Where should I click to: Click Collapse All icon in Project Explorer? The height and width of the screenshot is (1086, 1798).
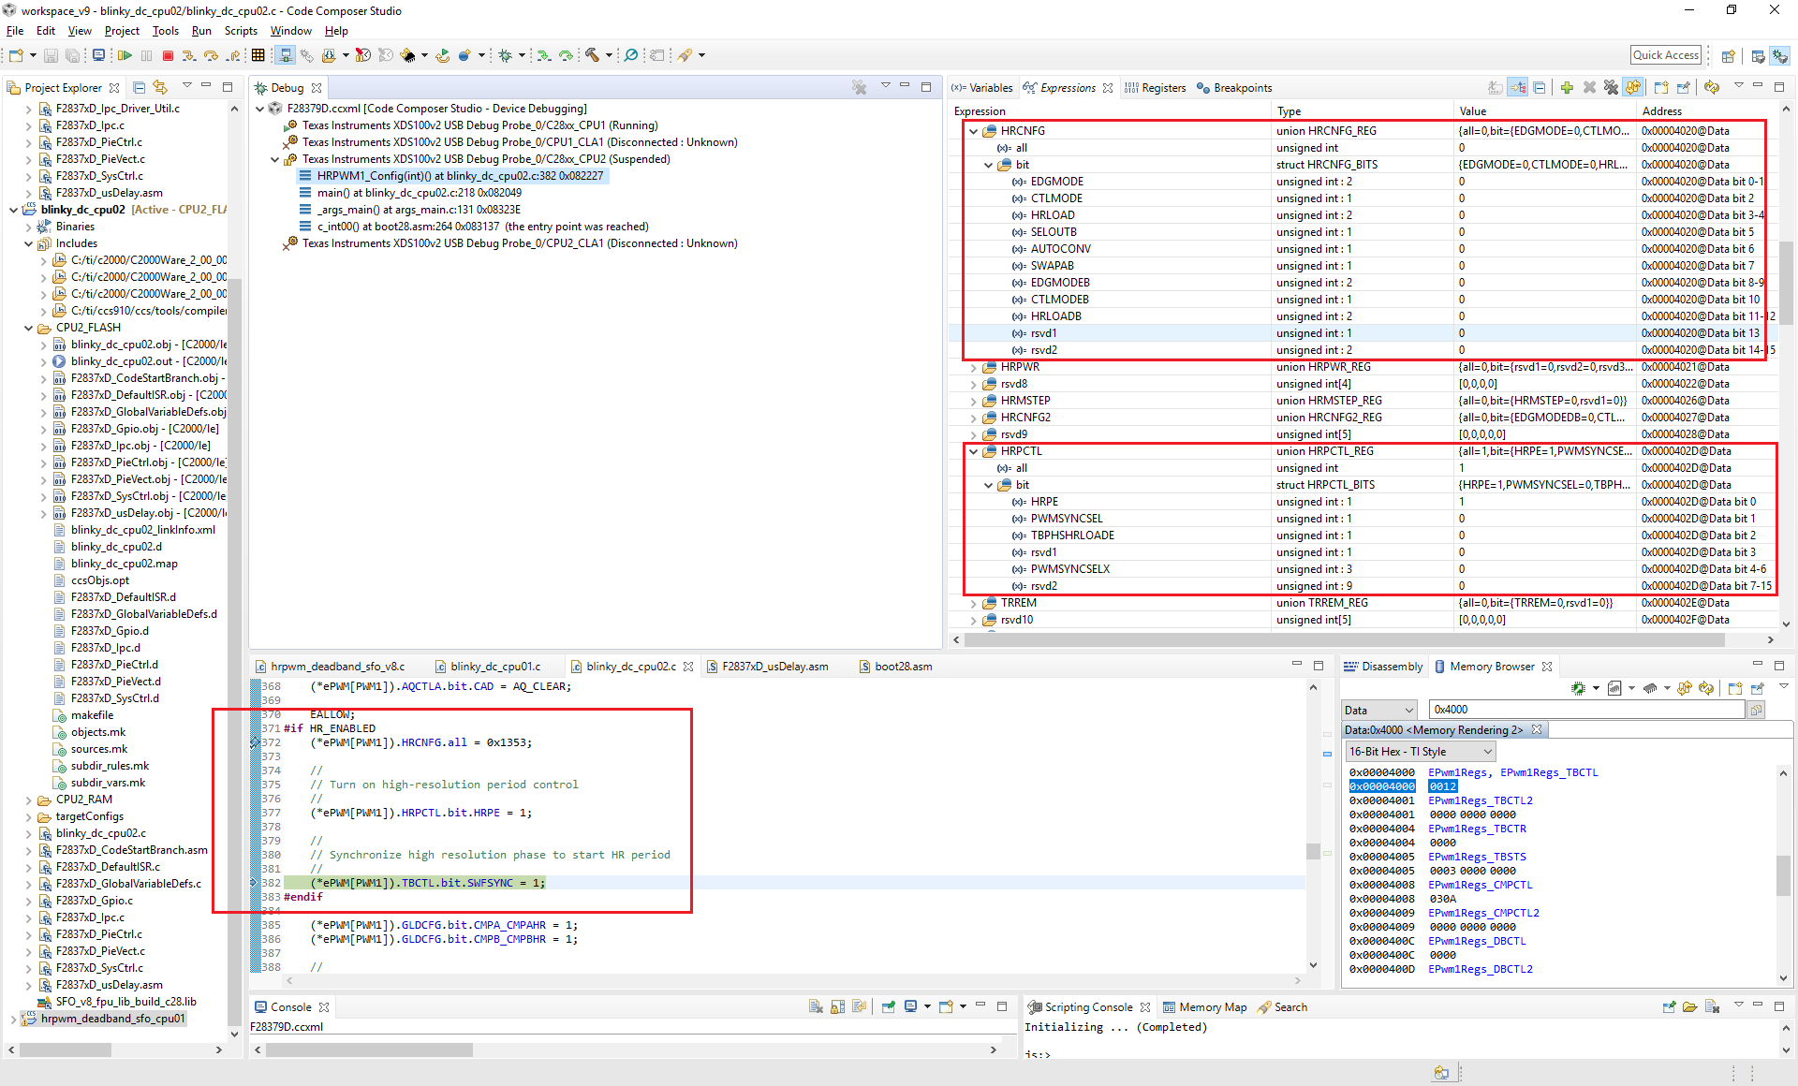(x=140, y=88)
